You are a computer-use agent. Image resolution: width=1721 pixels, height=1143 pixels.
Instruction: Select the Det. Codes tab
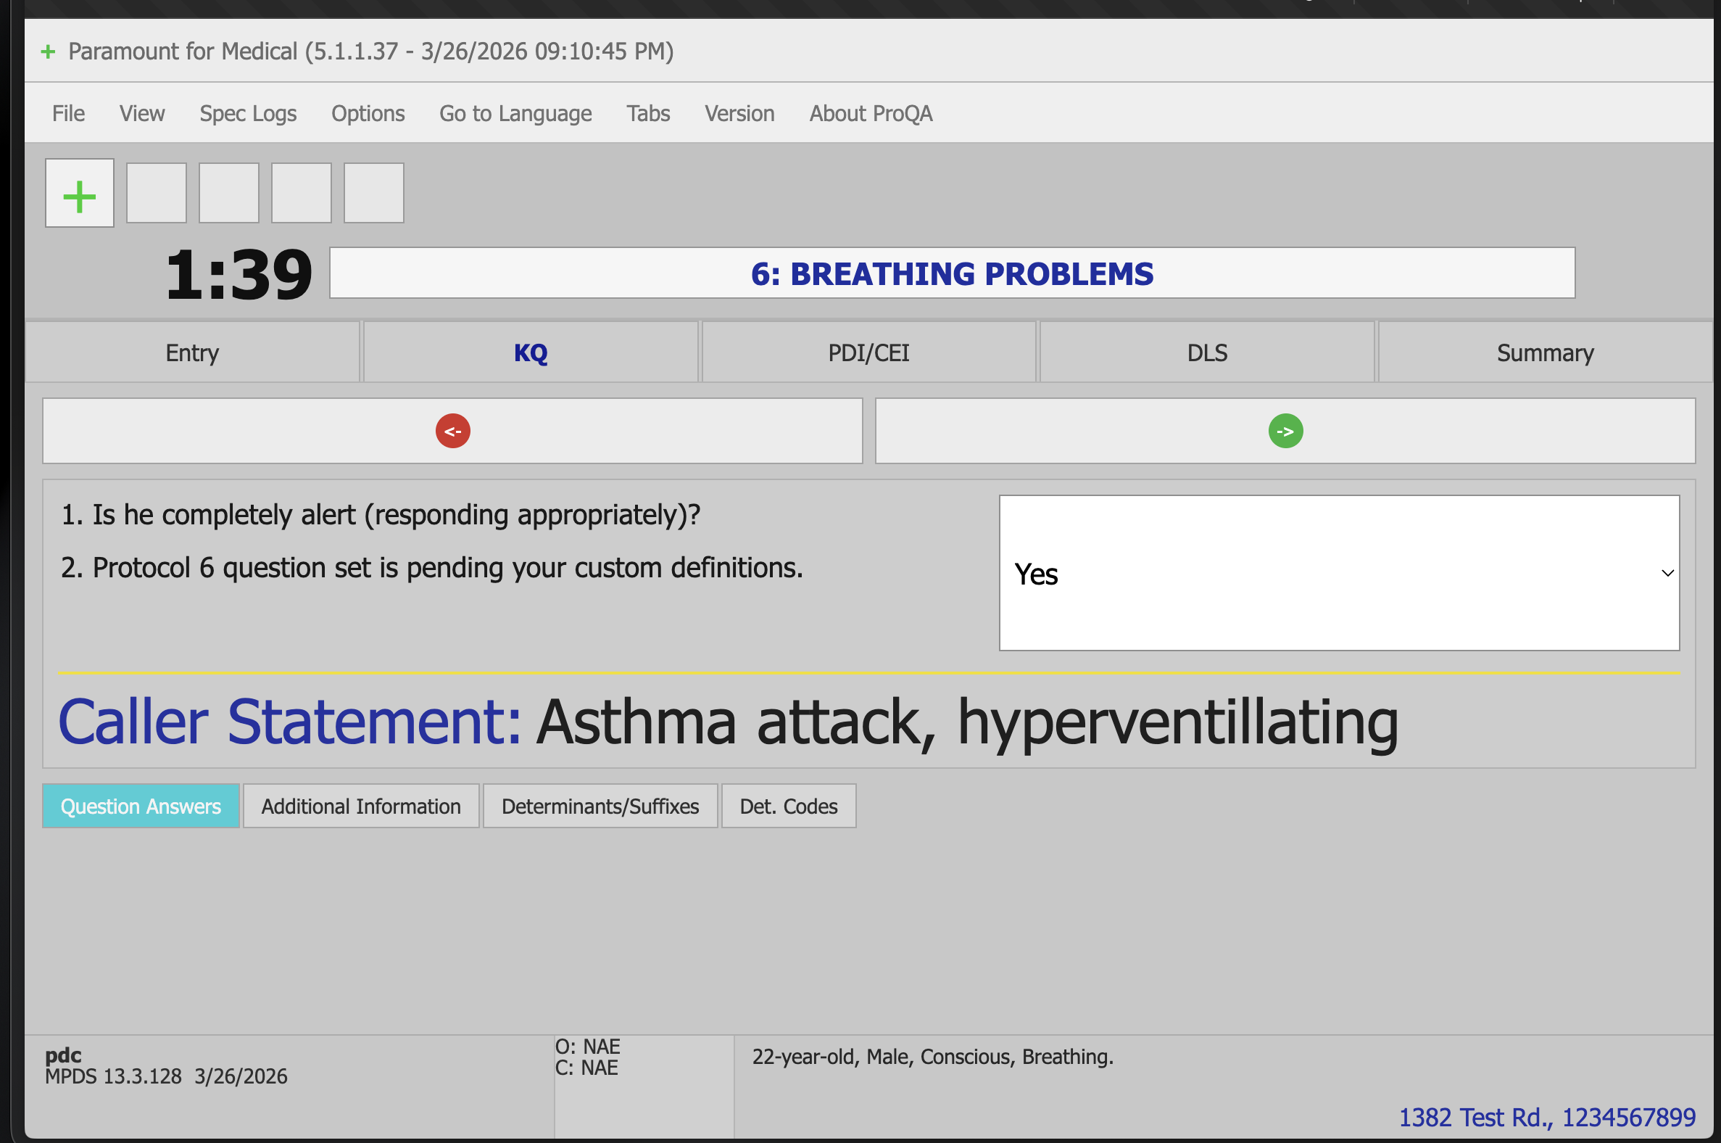(787, 806)
